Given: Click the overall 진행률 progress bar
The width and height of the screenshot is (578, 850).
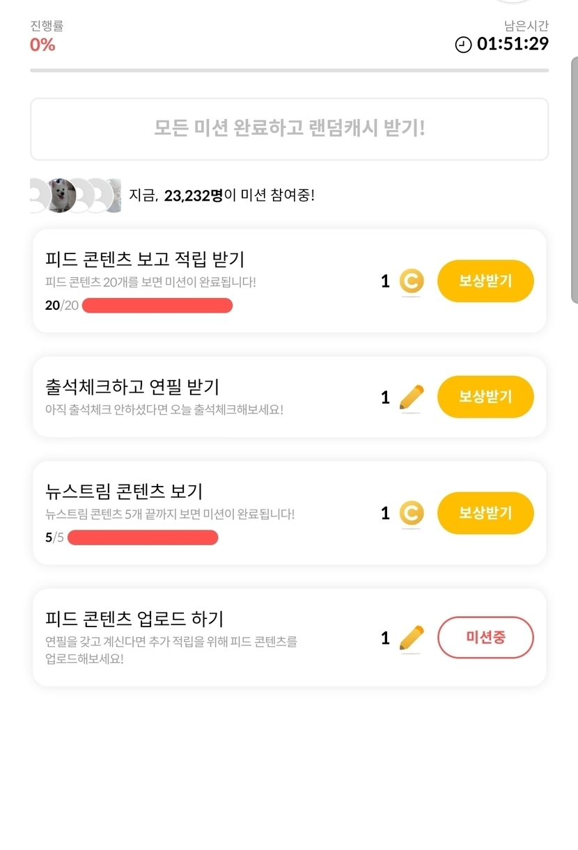Looking at the screenshot, I should point(289,70).
